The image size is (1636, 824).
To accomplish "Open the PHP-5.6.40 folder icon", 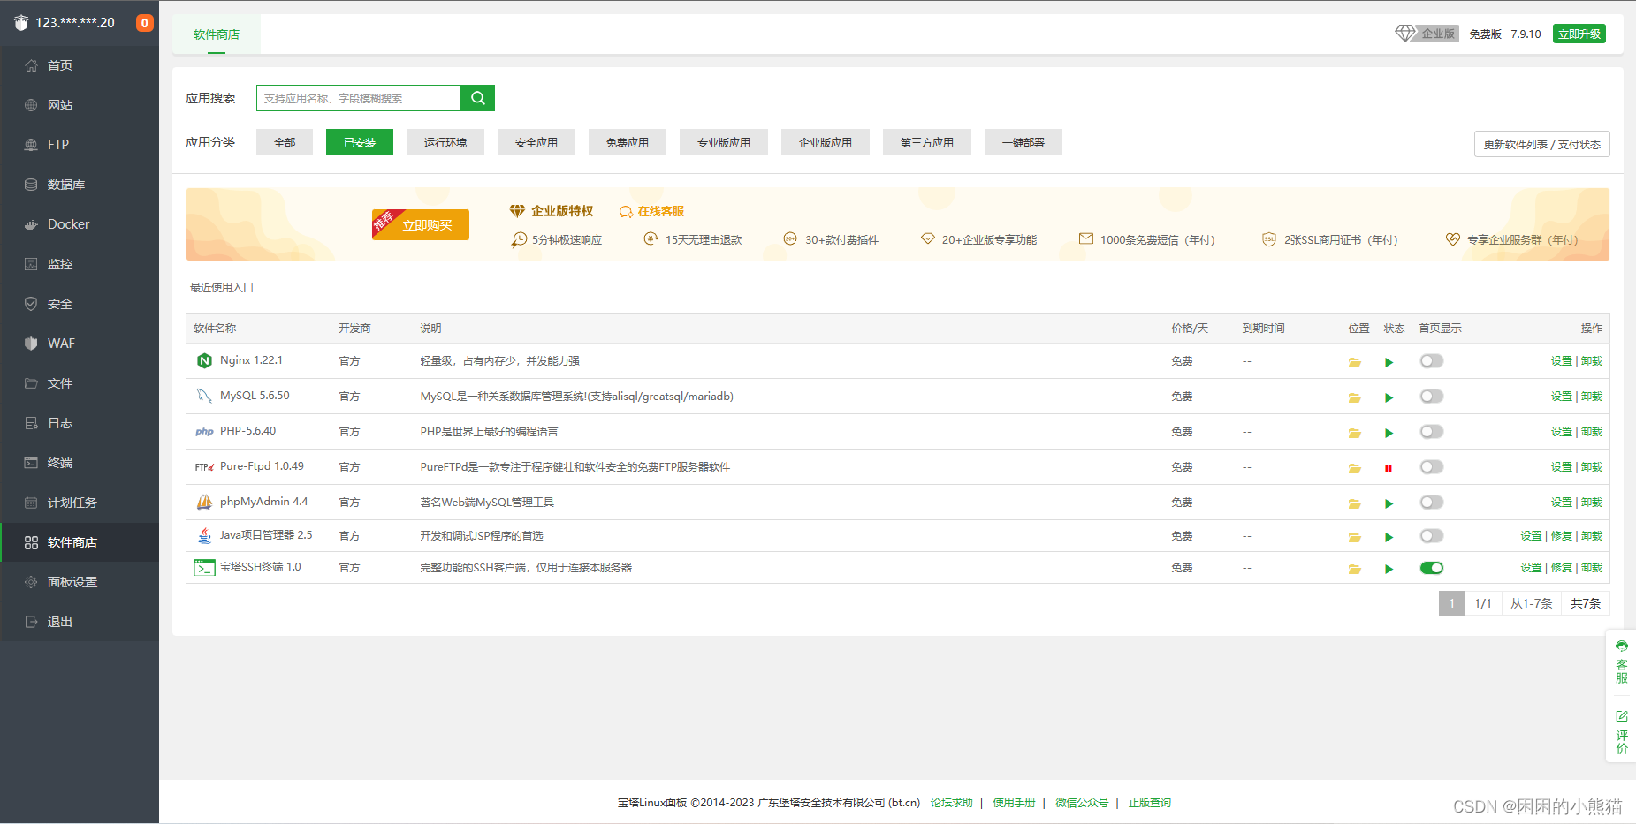I will click(1354, 433).
